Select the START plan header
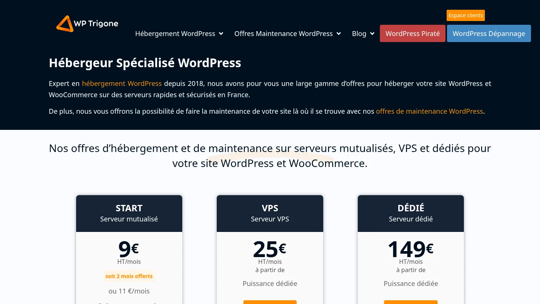Viewport: 540px width, 304px height. pyautogui.click(x=129, y=213)
